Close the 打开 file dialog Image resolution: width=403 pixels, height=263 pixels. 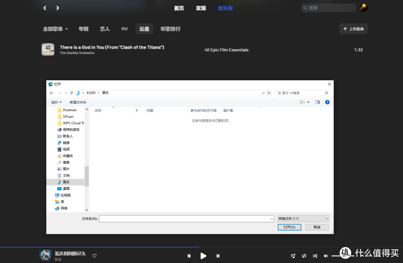click(x=329, y=84)
